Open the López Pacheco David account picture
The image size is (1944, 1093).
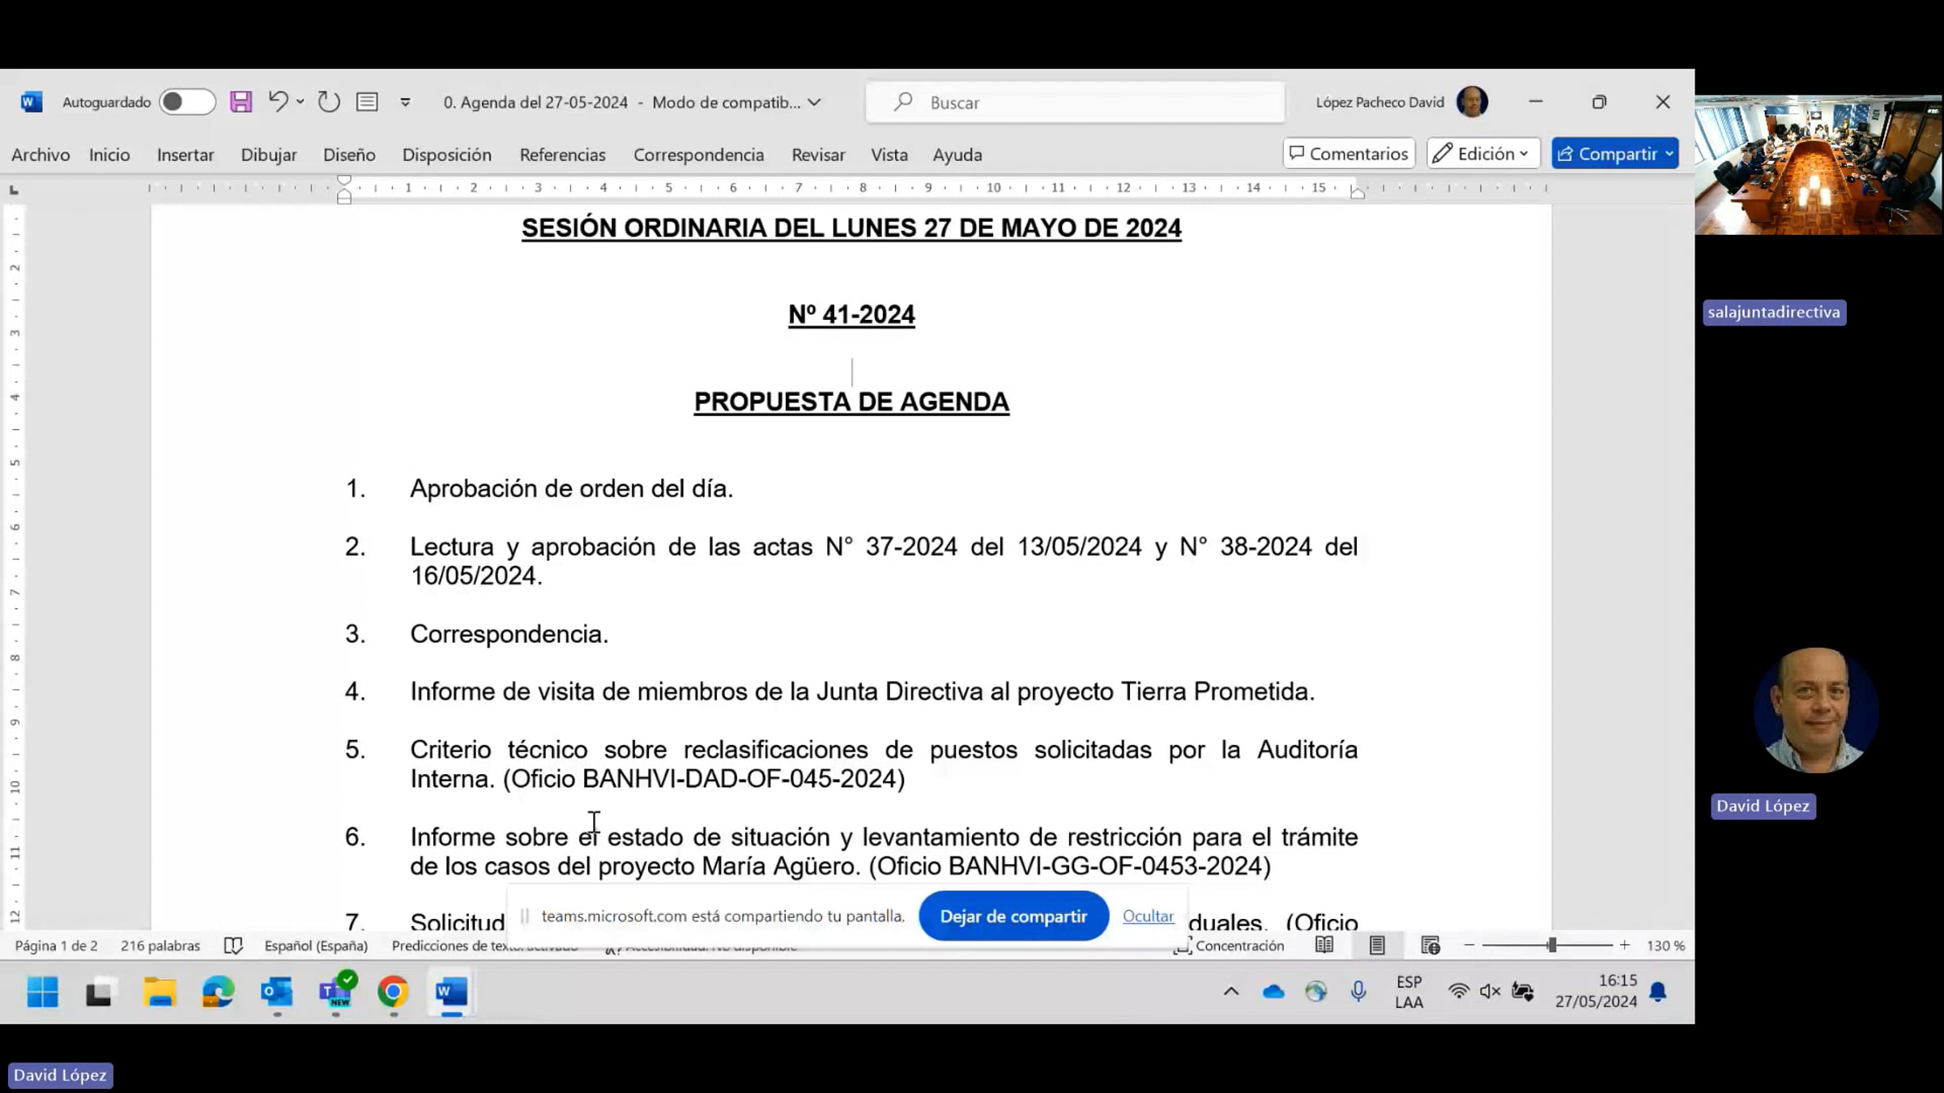click(x=1472, y=102)
